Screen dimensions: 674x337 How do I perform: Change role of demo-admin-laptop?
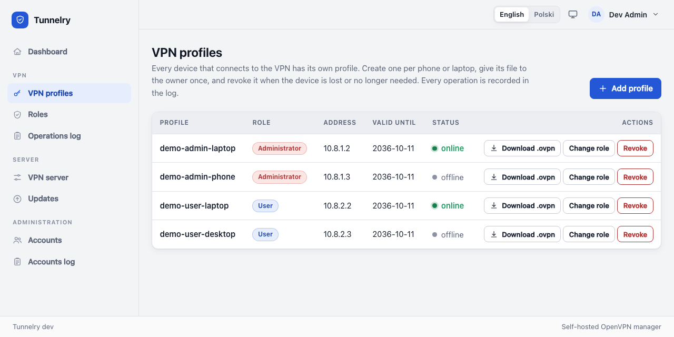click(x=589, y=148)
